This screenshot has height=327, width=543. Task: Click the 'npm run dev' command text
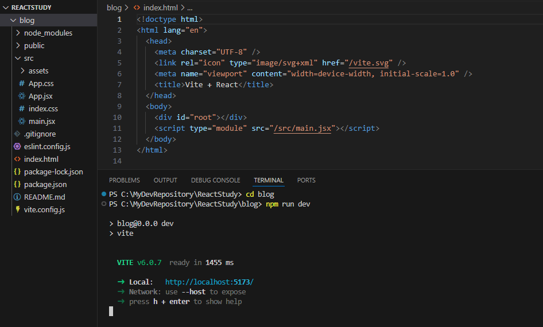point(288,204)
